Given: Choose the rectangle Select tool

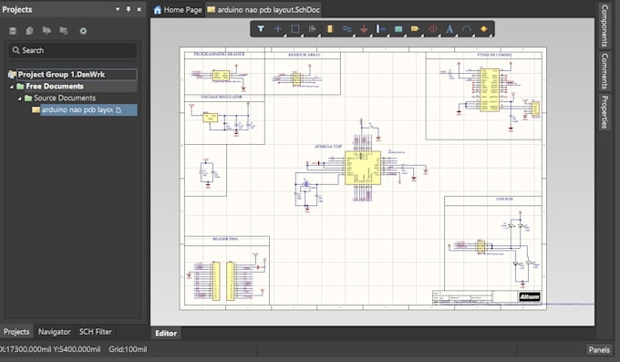Looking at the screenshot, I should point(295,29).
